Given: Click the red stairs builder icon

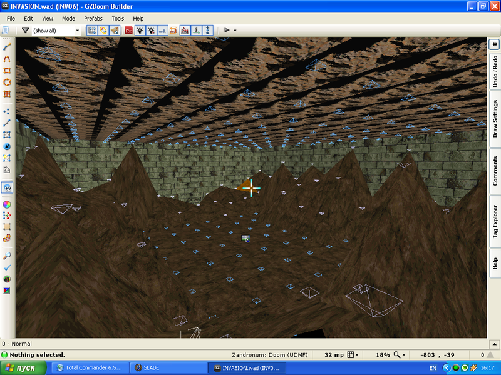Looking at the screenshot, I should pos(7,238).
